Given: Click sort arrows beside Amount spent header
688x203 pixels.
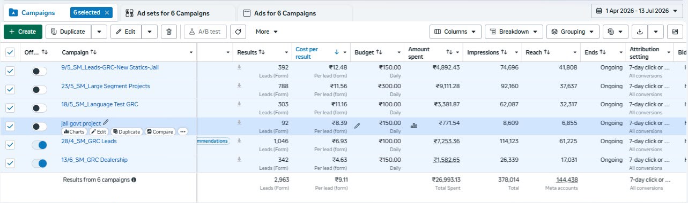Looking at the screenshot, I should coord(449,52).
